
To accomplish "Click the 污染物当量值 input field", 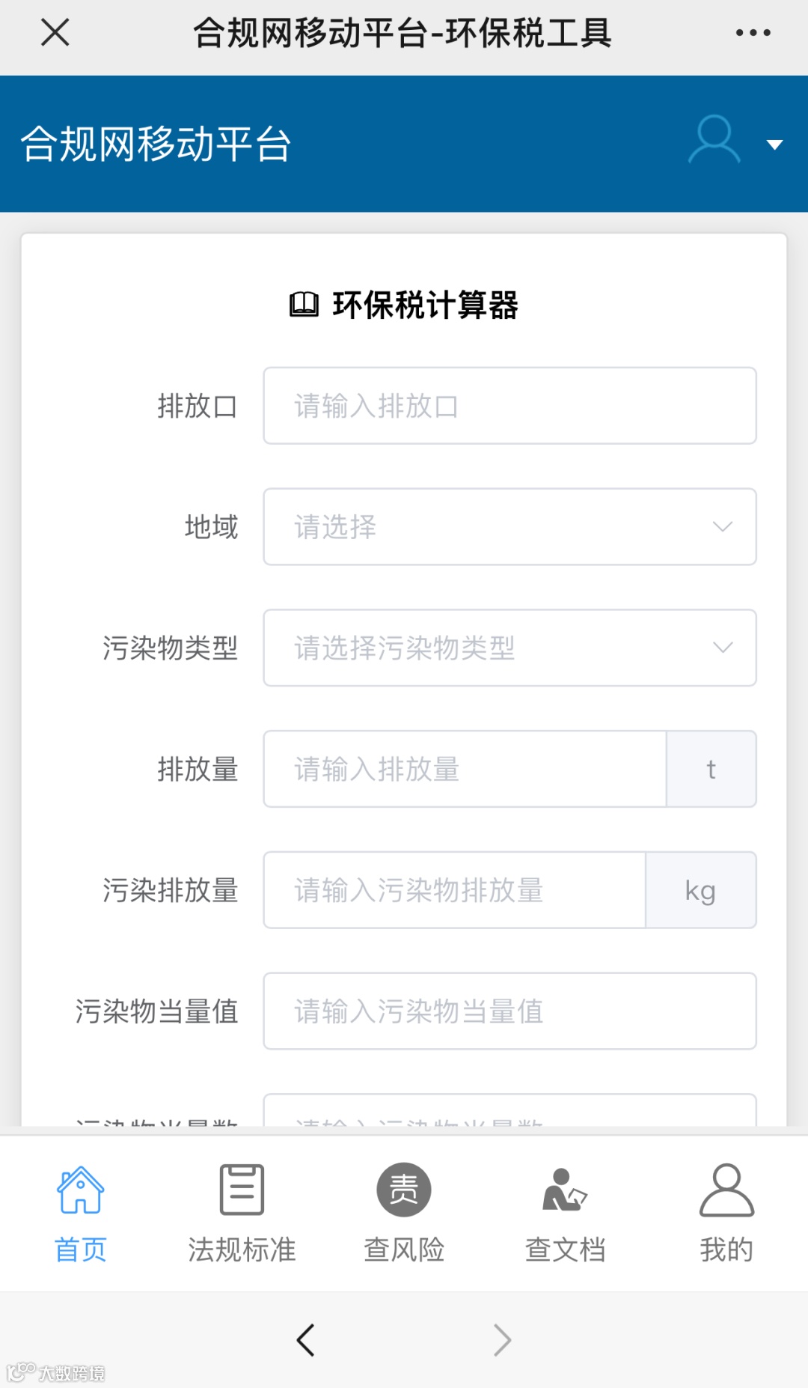I will [509, 1011].
